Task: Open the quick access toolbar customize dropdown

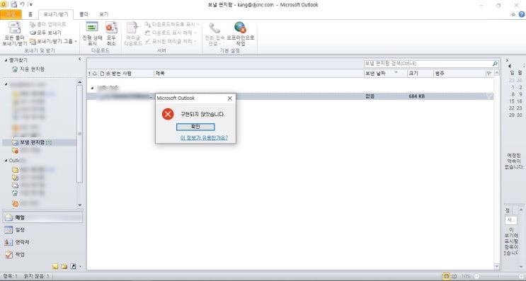Action: click(31, 4)
